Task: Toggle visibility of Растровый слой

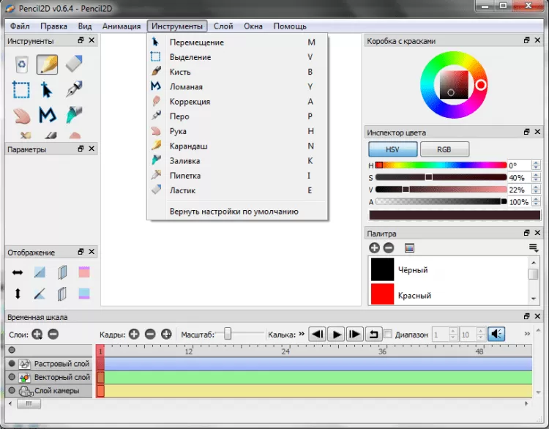Action: [12, 364]
